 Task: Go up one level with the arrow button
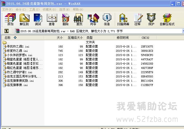(7, 31)
